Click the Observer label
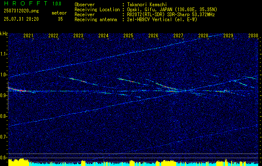Viewport: 262px width, 166px height. [x=85, y=5]
